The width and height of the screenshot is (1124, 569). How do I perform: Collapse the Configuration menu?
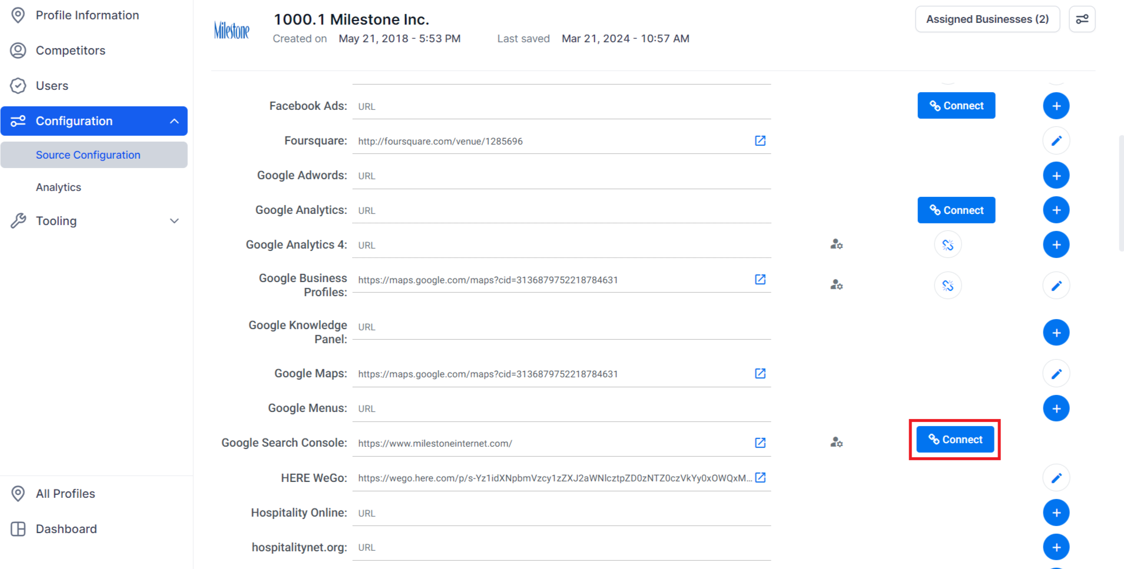(x=94, y=121)
